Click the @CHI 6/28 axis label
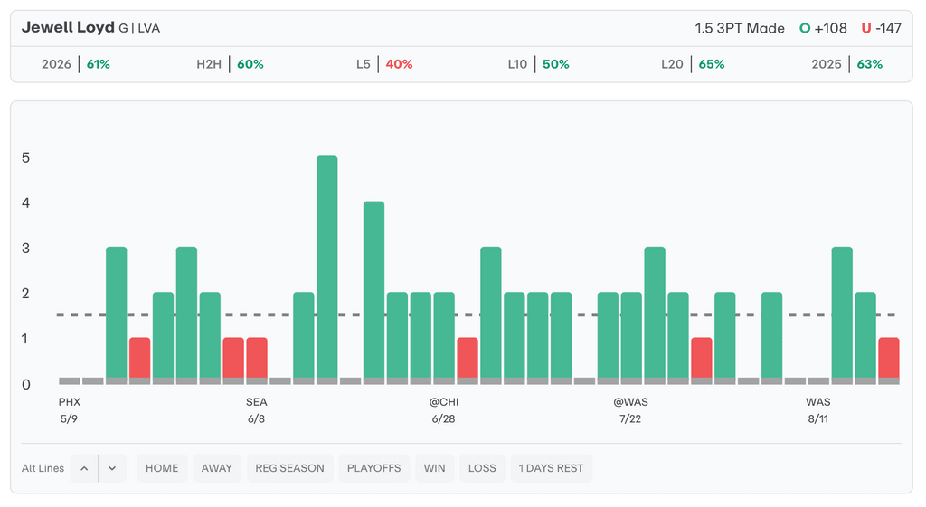The width and height of the screenshot is (926, 507). pos(443,410)
